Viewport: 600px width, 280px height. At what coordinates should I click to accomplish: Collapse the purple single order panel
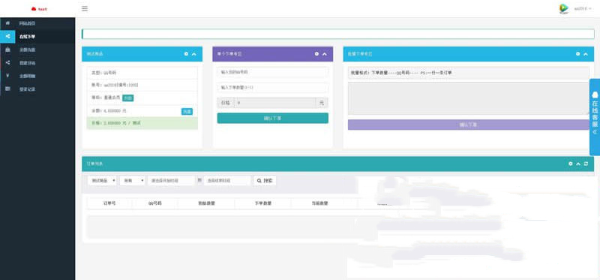pyautogui.click(x=325, y=54)
